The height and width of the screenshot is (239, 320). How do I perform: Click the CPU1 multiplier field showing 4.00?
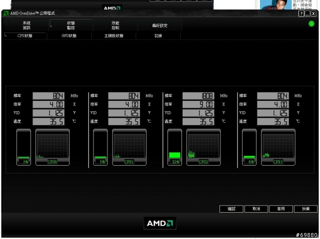tap(124, 104)
